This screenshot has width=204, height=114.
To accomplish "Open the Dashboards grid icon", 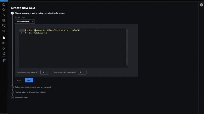I will [x=4, y=43].
